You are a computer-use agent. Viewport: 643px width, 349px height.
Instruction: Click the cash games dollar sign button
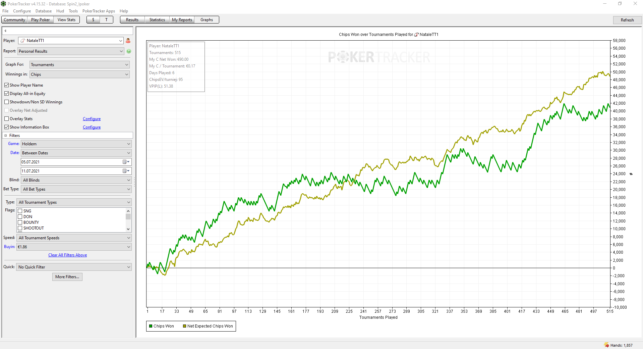point(93,20)
